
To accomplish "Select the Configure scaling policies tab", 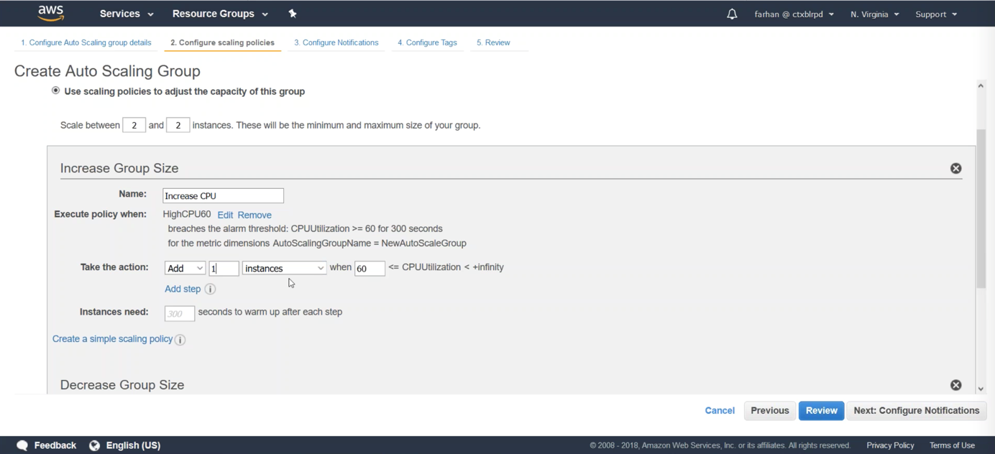I will 222,42.
